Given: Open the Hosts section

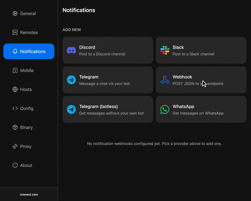Looking at the screenshot, I should 29,89.
